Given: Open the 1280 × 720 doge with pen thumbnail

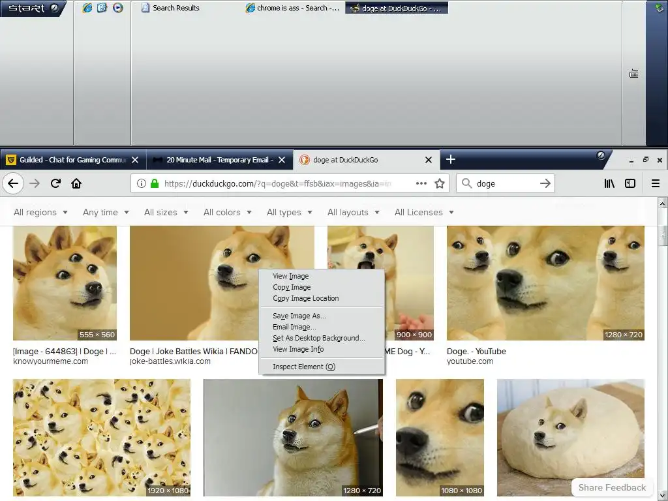Looking at the screenshot, I should [293, 438].
